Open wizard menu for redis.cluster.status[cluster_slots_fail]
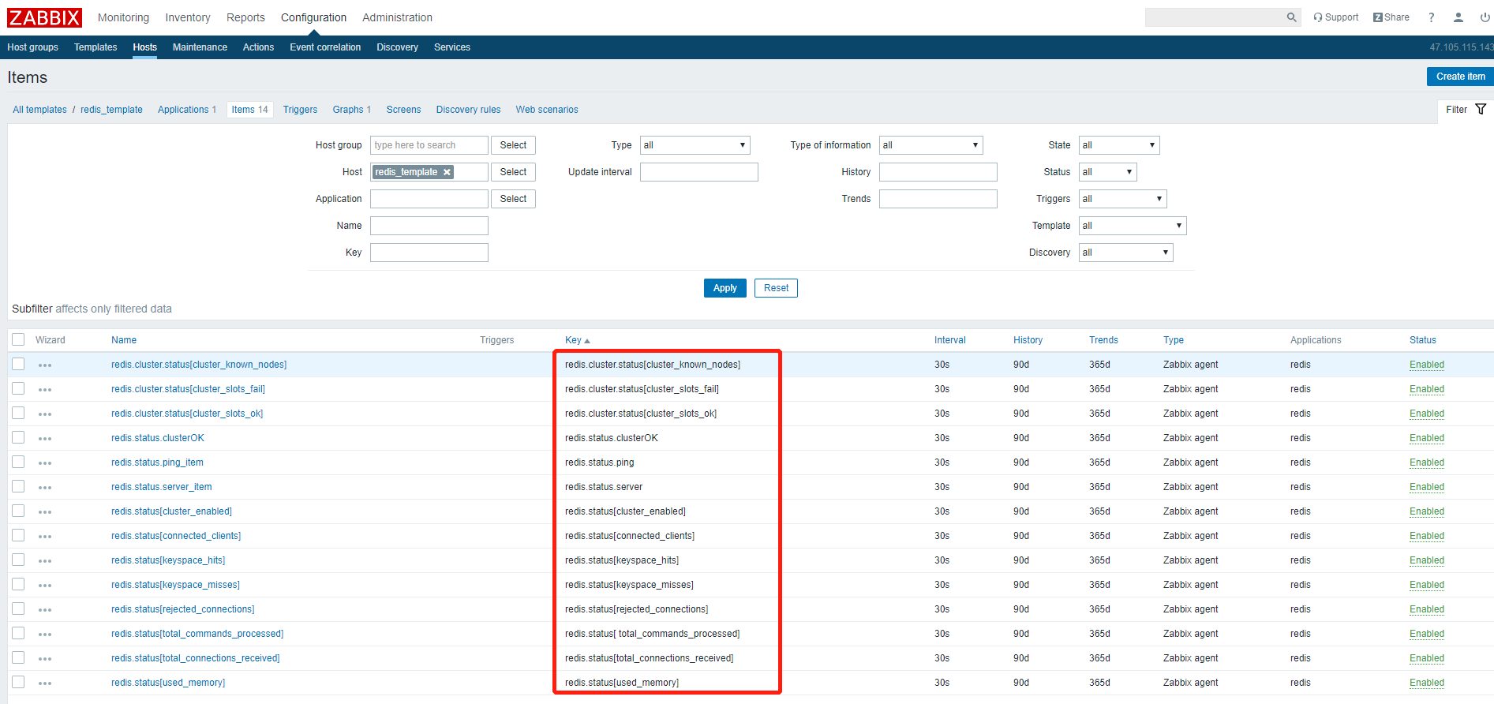Image resolution: width=1494 pixels, height=704 pixels. coord(45,390)
